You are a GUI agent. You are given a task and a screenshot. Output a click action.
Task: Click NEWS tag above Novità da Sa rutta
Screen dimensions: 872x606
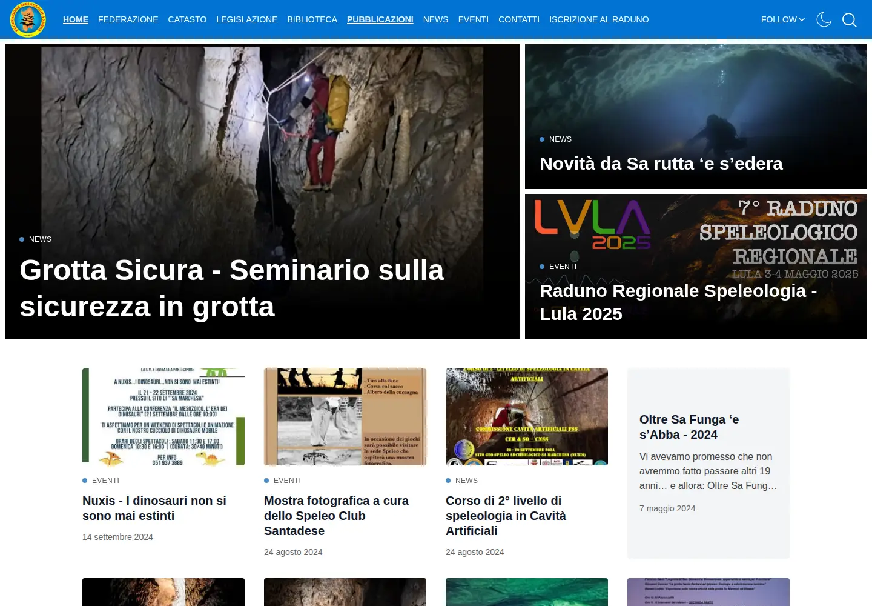[560, 139]
